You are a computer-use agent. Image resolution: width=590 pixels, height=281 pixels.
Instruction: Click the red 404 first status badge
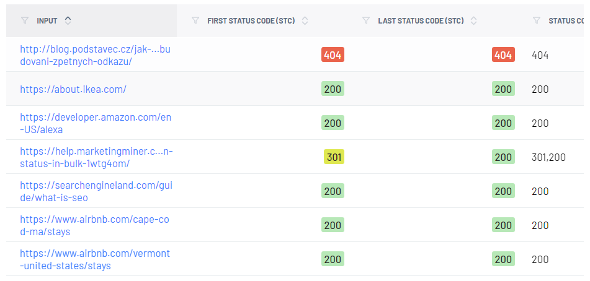pos(333,55)
